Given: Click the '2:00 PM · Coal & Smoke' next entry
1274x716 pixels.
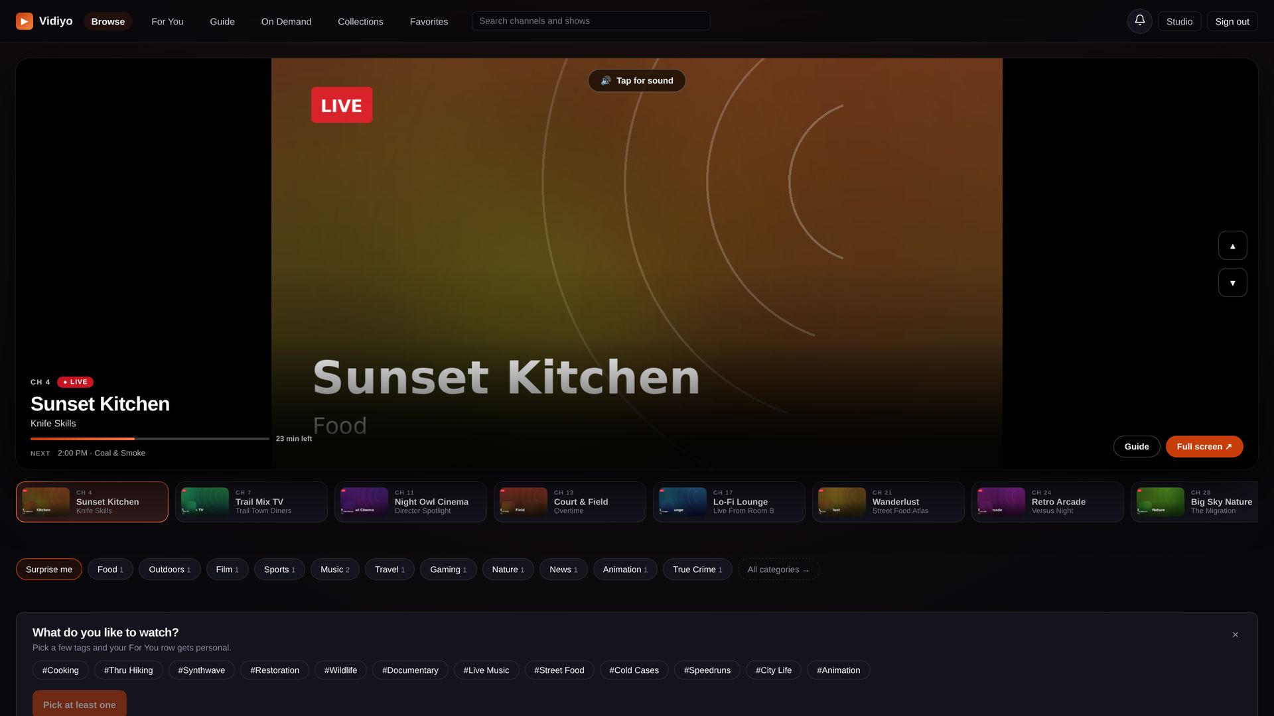Looking at the screenshot, I should pyautogui.click(x=102, y=453).
